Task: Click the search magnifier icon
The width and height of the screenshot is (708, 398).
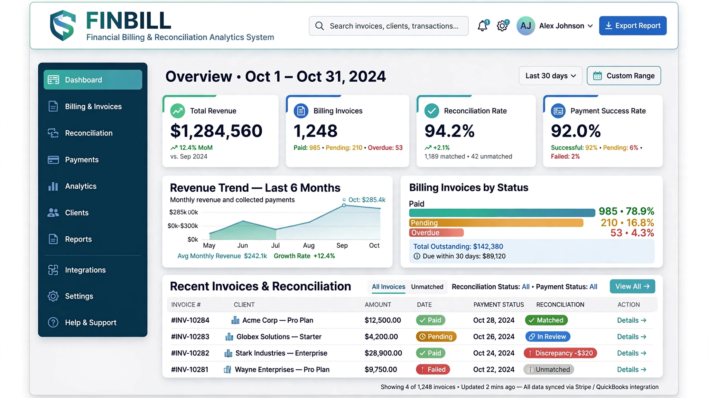Action: coord(320,26)
